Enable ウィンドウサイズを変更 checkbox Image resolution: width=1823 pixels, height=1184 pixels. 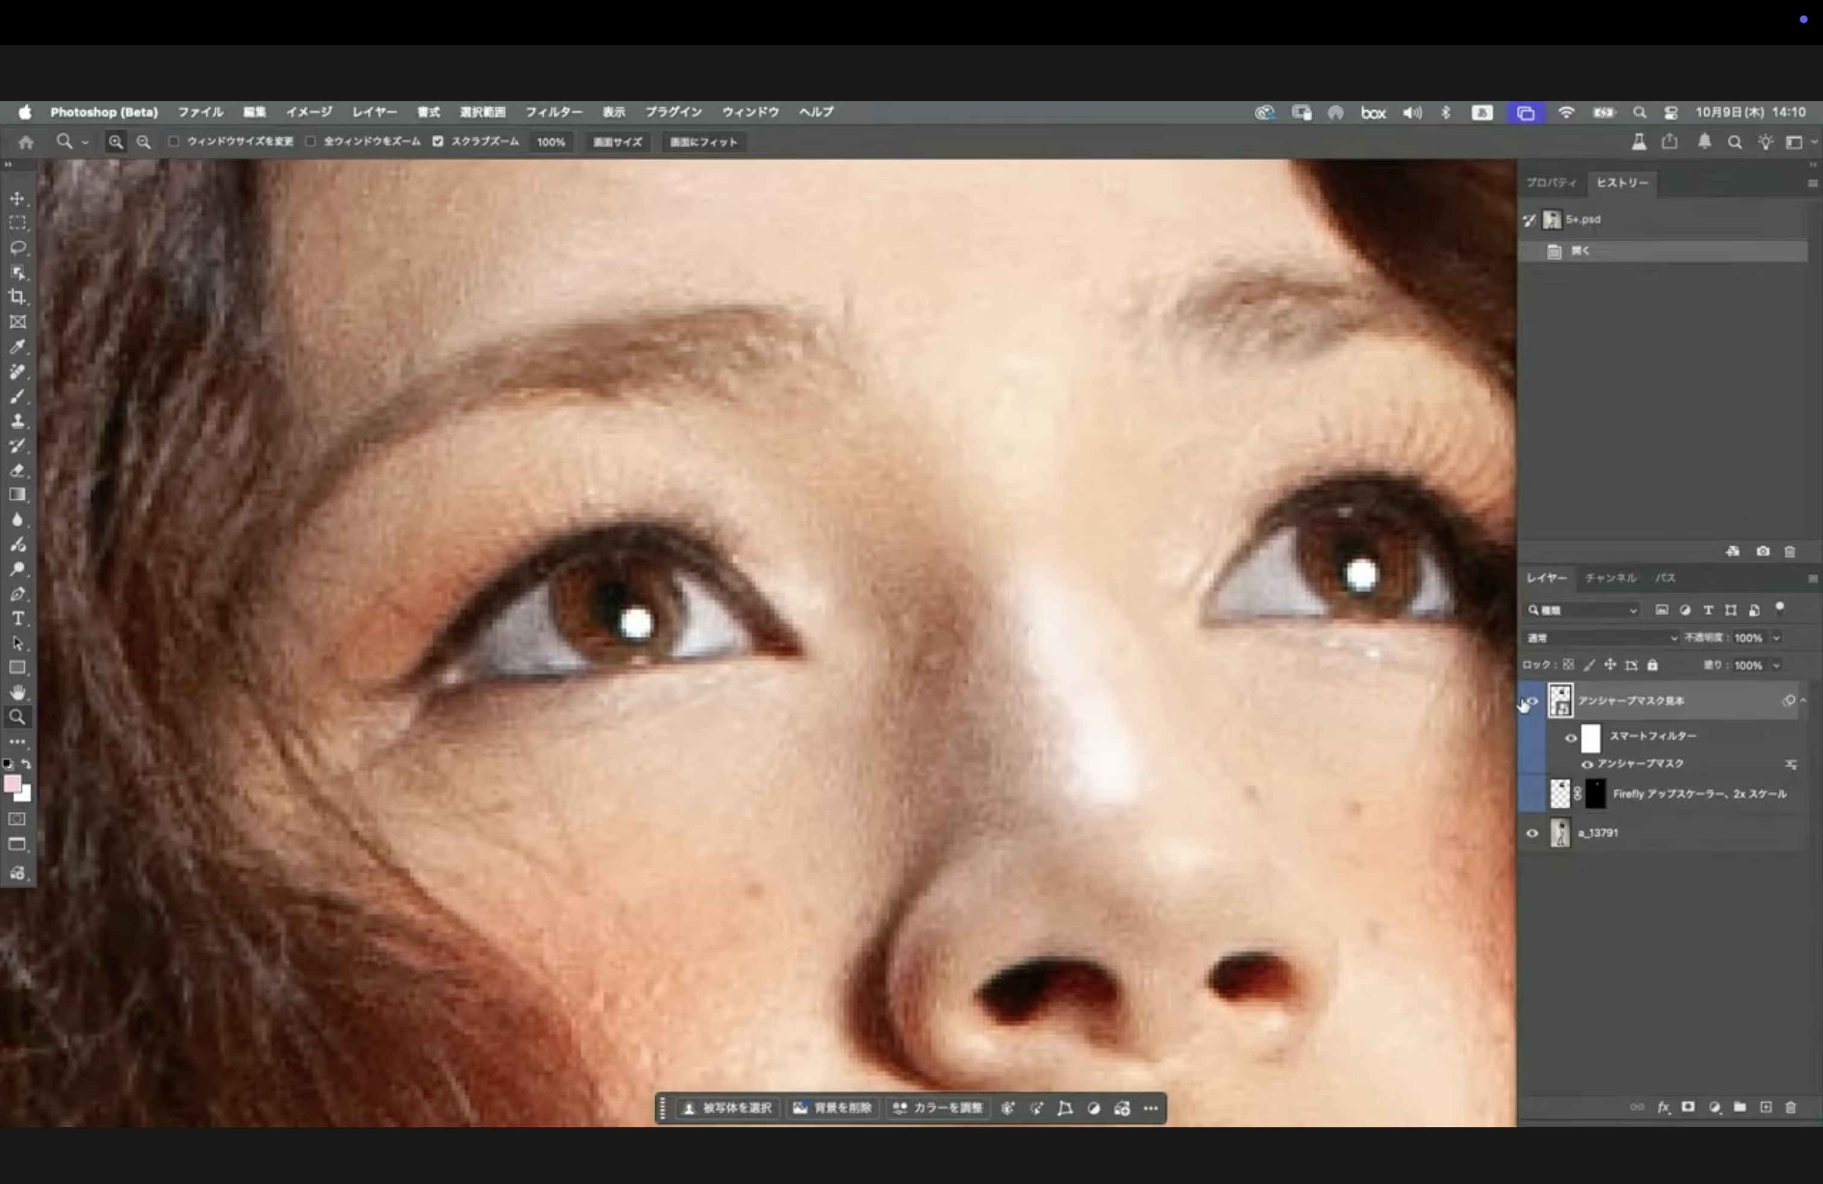[x=174, y=142]
